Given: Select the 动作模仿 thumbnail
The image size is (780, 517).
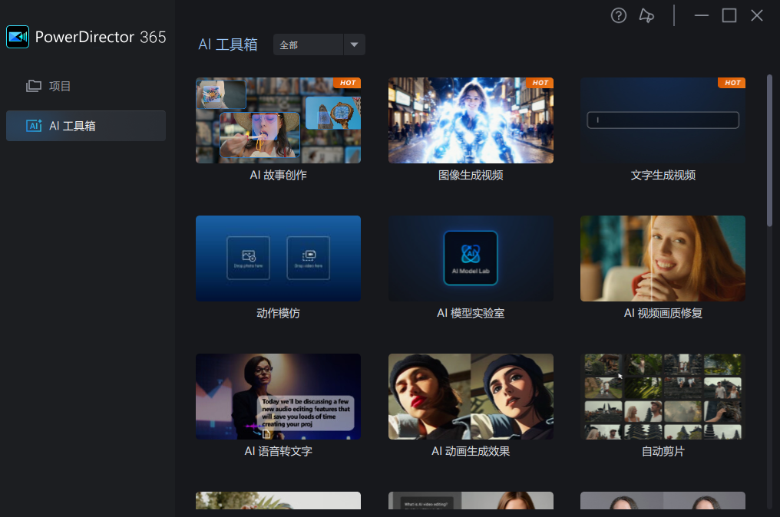Looking at the screenshot, I should tap(278, 258).
